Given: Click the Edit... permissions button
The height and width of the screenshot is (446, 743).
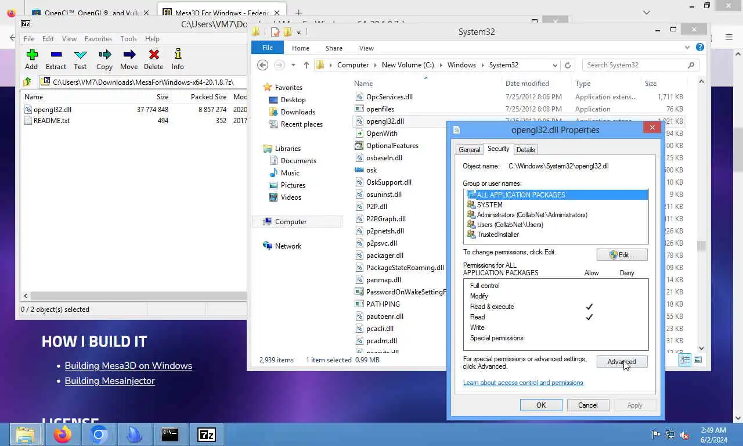Looking at the screenshot, I should click(622, 255).
